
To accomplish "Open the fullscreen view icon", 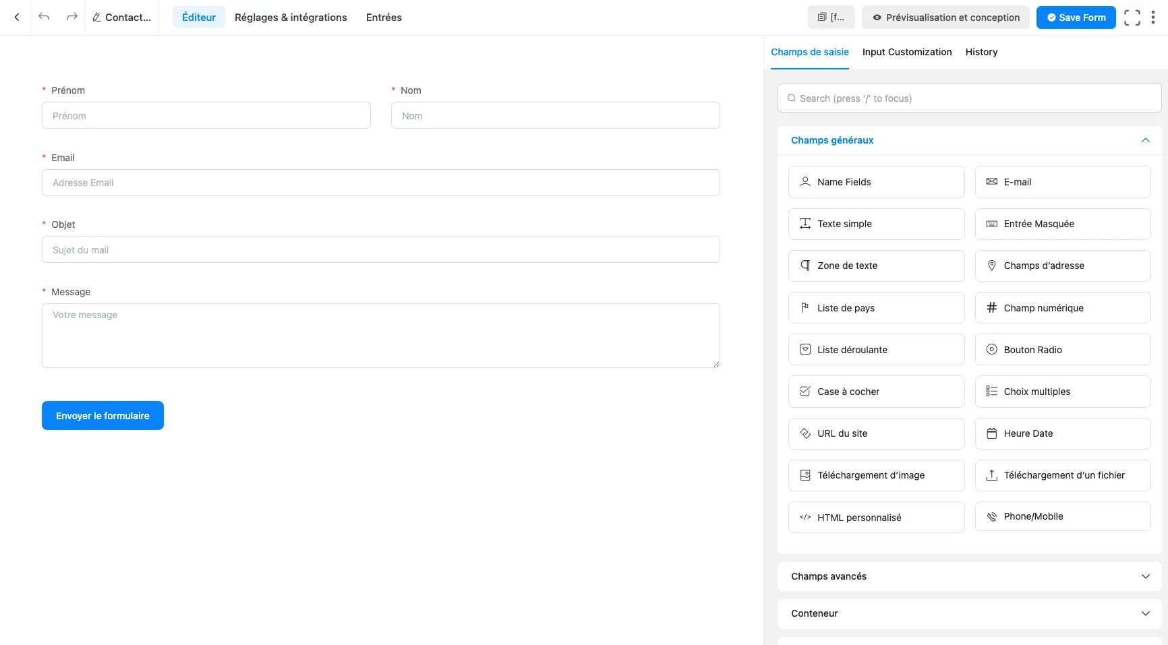I will [x=1133, y=17].
